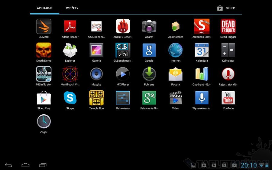Launch ApkInstaller
Image resolution: width=272 pixels, height=170 pixels.
tap(175, 26)
